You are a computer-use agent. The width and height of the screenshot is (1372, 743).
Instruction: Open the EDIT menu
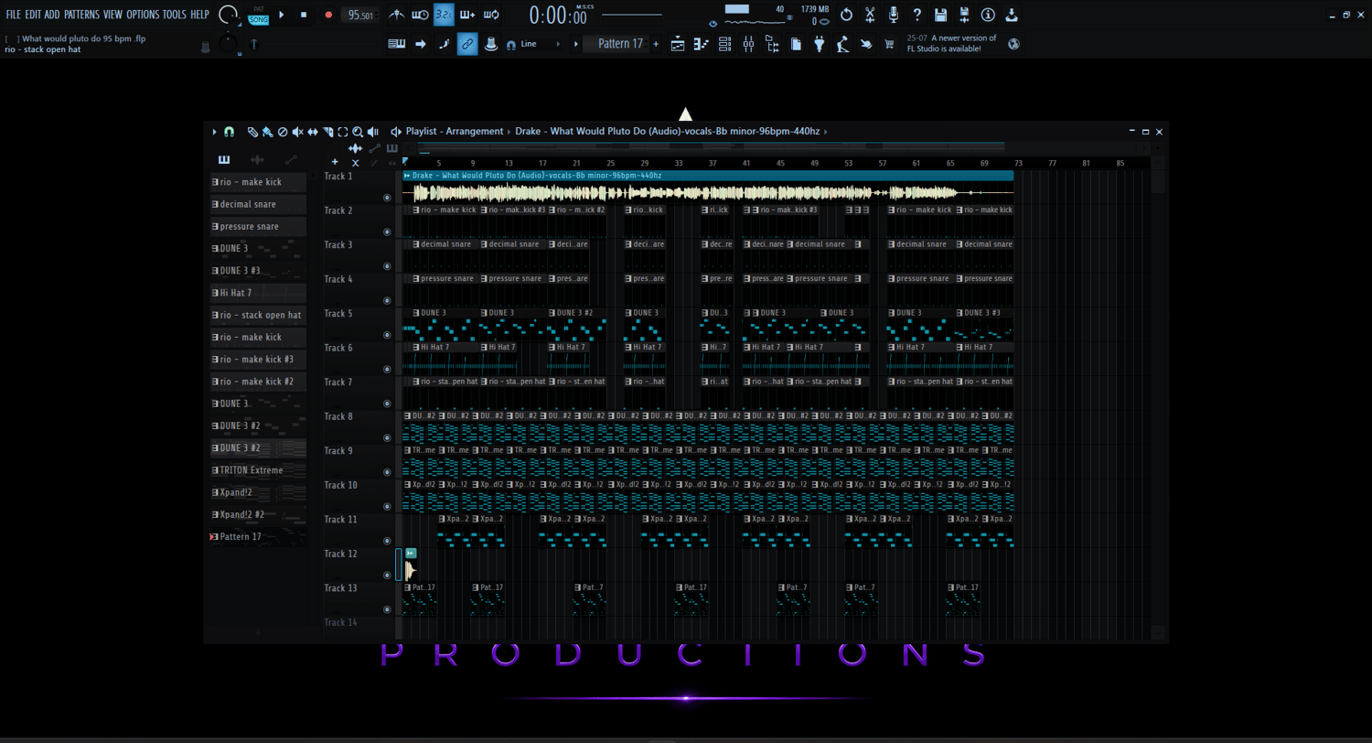pos(33,15)
